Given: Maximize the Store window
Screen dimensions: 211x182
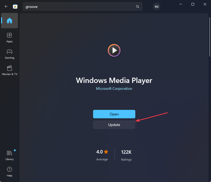Looking at the screenshot, I should coord(193,4).
